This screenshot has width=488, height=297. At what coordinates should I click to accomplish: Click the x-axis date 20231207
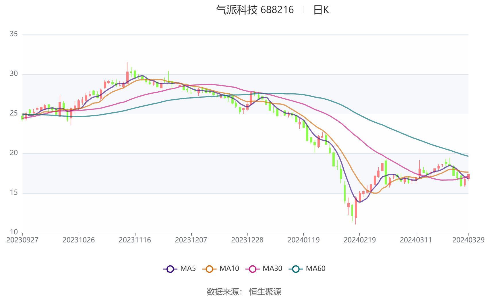click(191, 240)
